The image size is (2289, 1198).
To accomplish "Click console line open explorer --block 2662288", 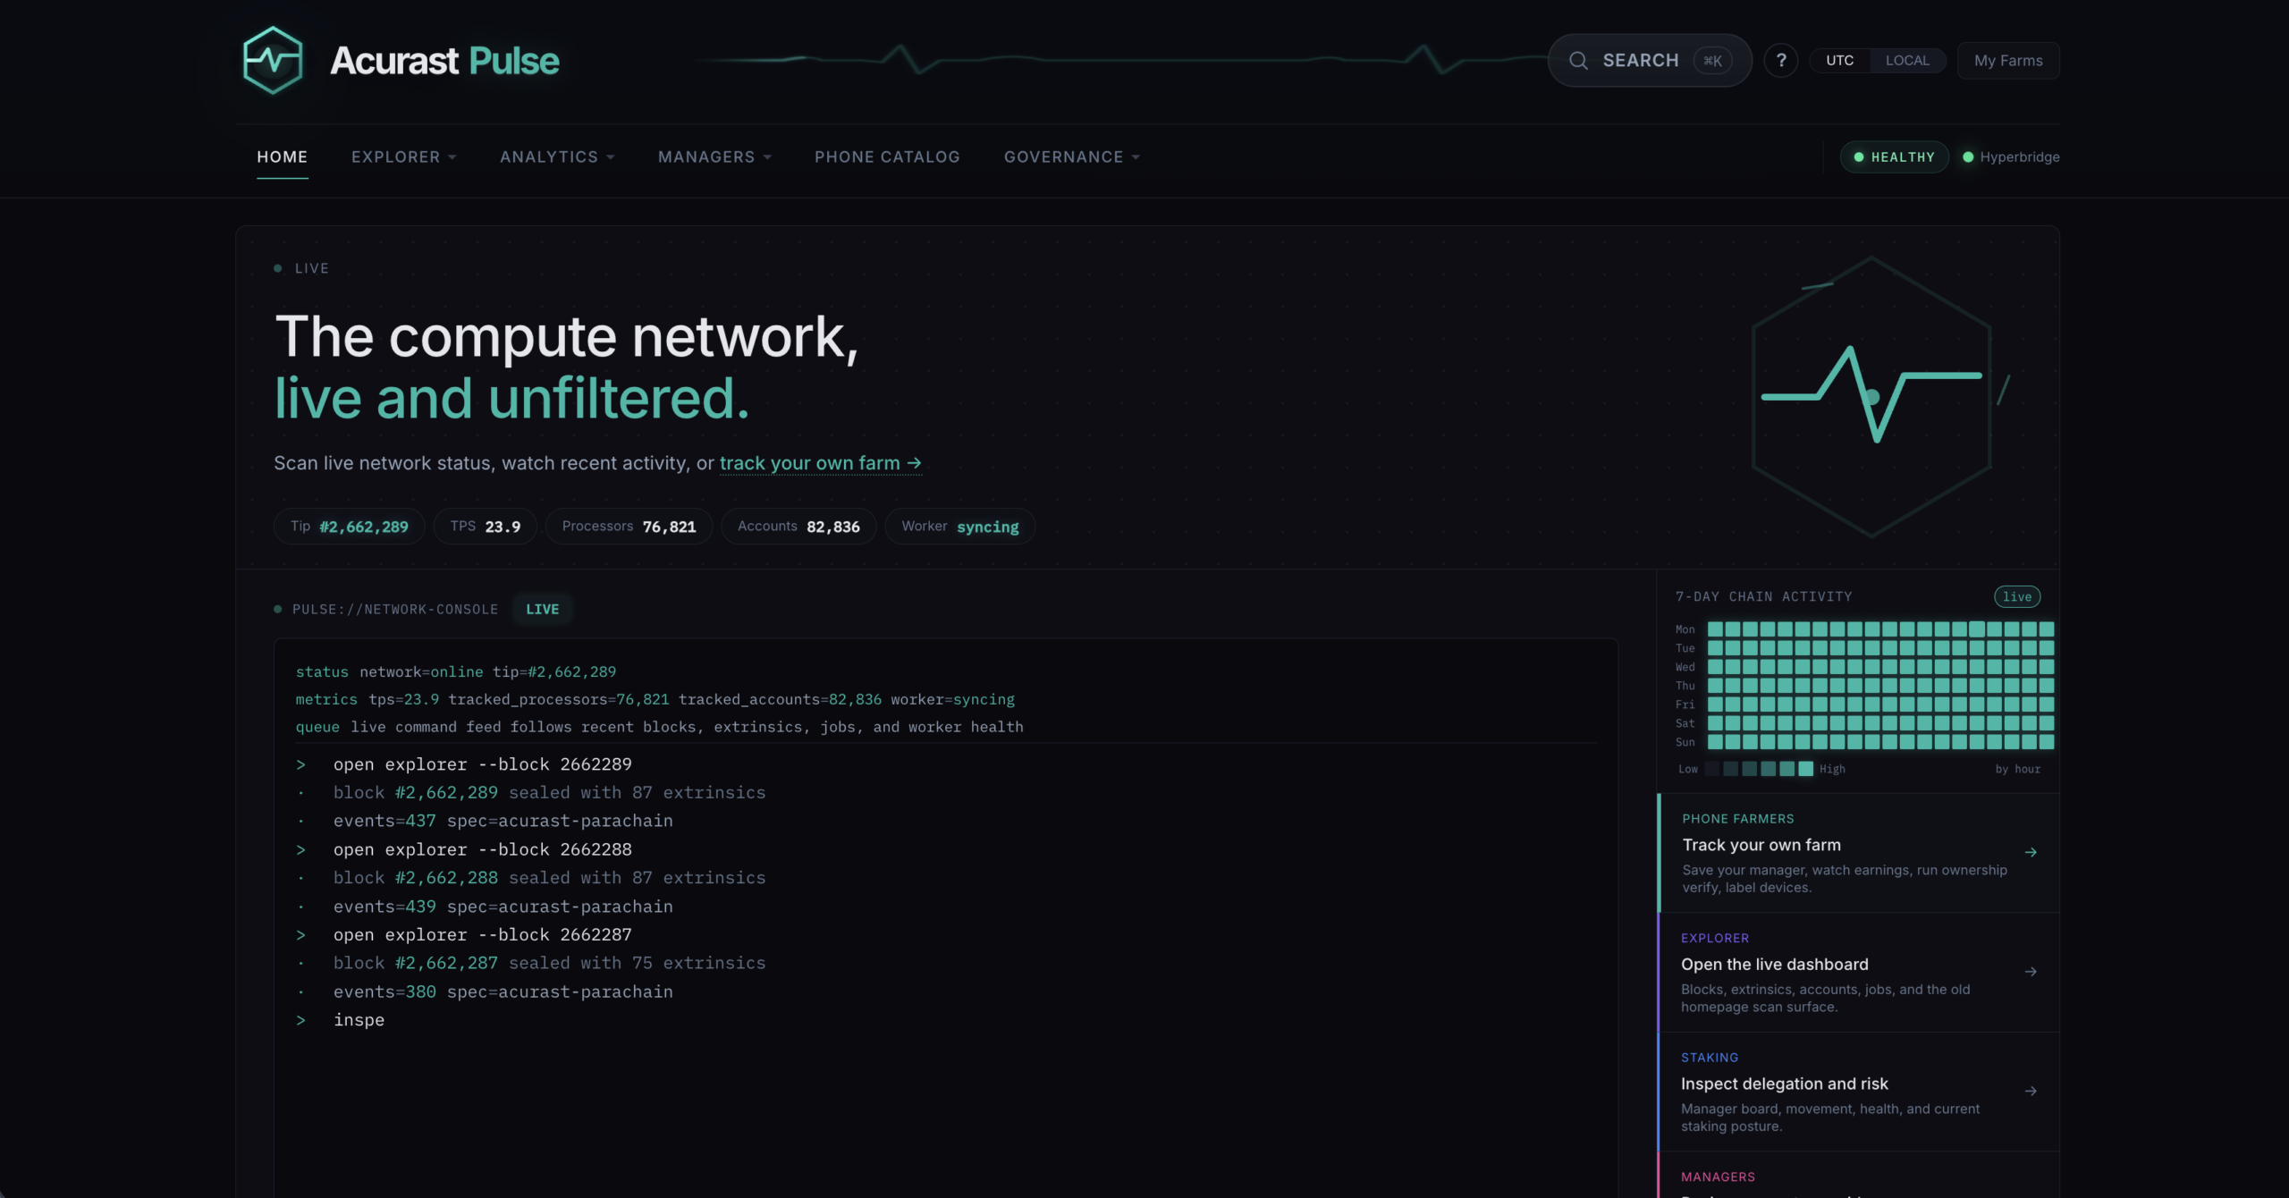I will point(483,849).
